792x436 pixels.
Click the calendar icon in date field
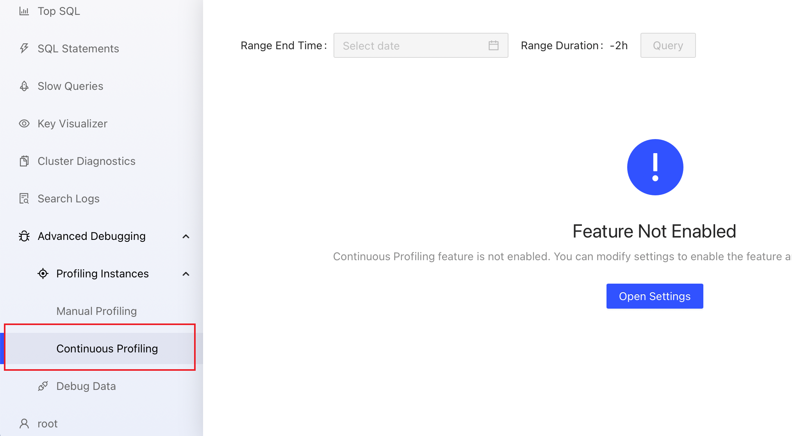click(493, 46)
